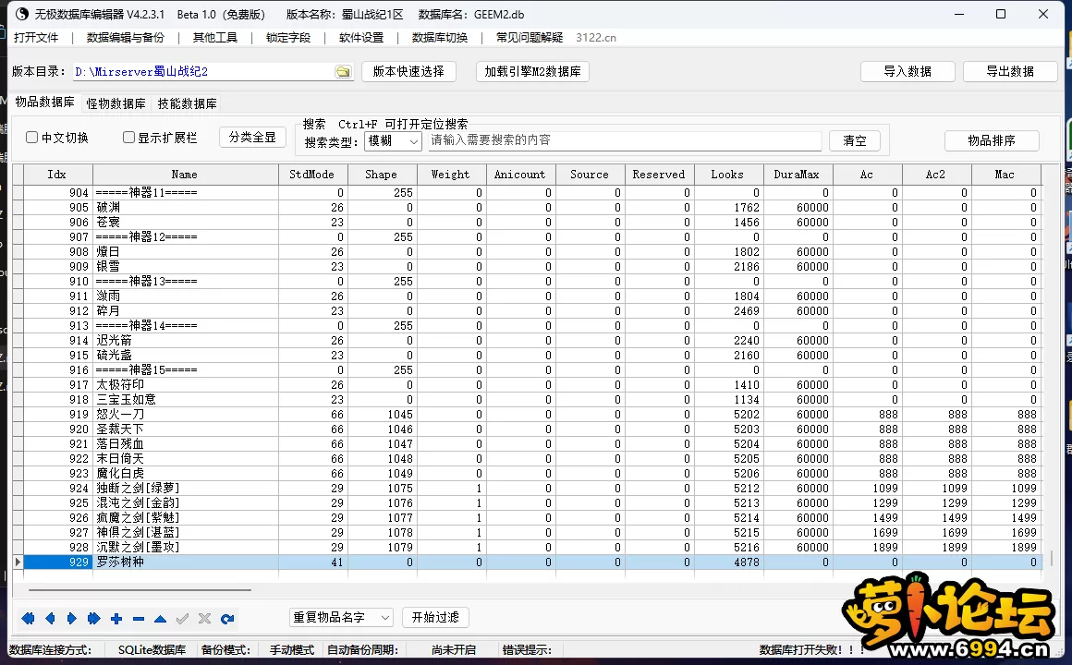Open the 数据编辑与备份 menu

click(x=126, y=38)
